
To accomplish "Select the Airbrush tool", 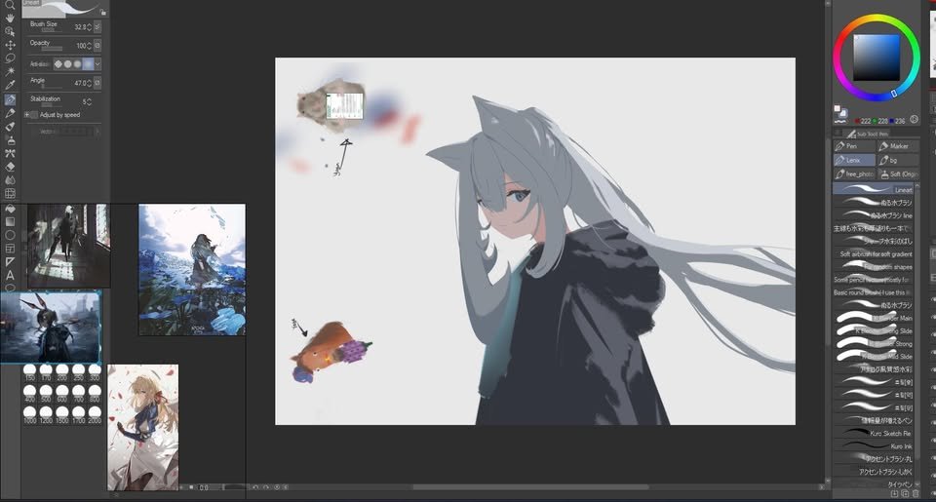I will point(10,140).
